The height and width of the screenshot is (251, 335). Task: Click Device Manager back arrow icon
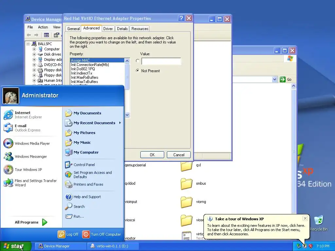click(x=29, y=35)
